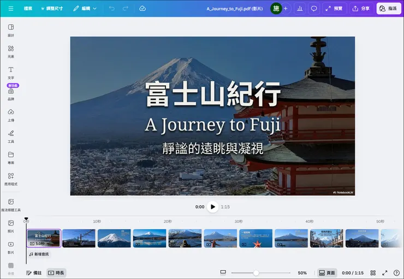Screen dimensions: 404x279
Task: Click the 30秒 timeline ruler mark
Action: (x=239, y=221)
